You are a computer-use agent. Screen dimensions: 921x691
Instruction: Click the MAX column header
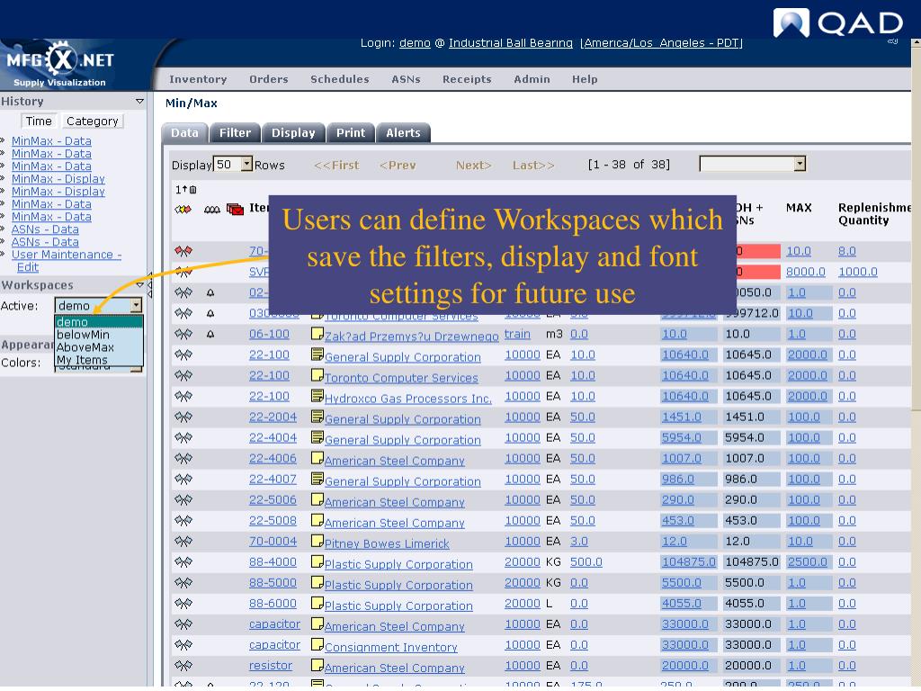[799, 208]
